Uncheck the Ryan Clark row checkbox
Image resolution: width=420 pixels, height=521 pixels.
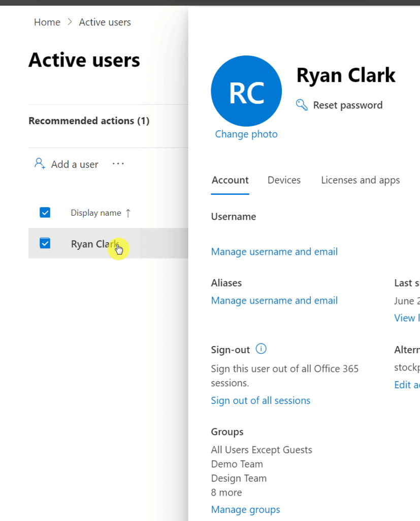pos(45,243)
